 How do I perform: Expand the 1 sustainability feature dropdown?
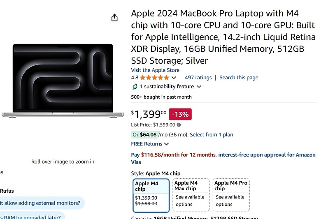pos(199,87)
